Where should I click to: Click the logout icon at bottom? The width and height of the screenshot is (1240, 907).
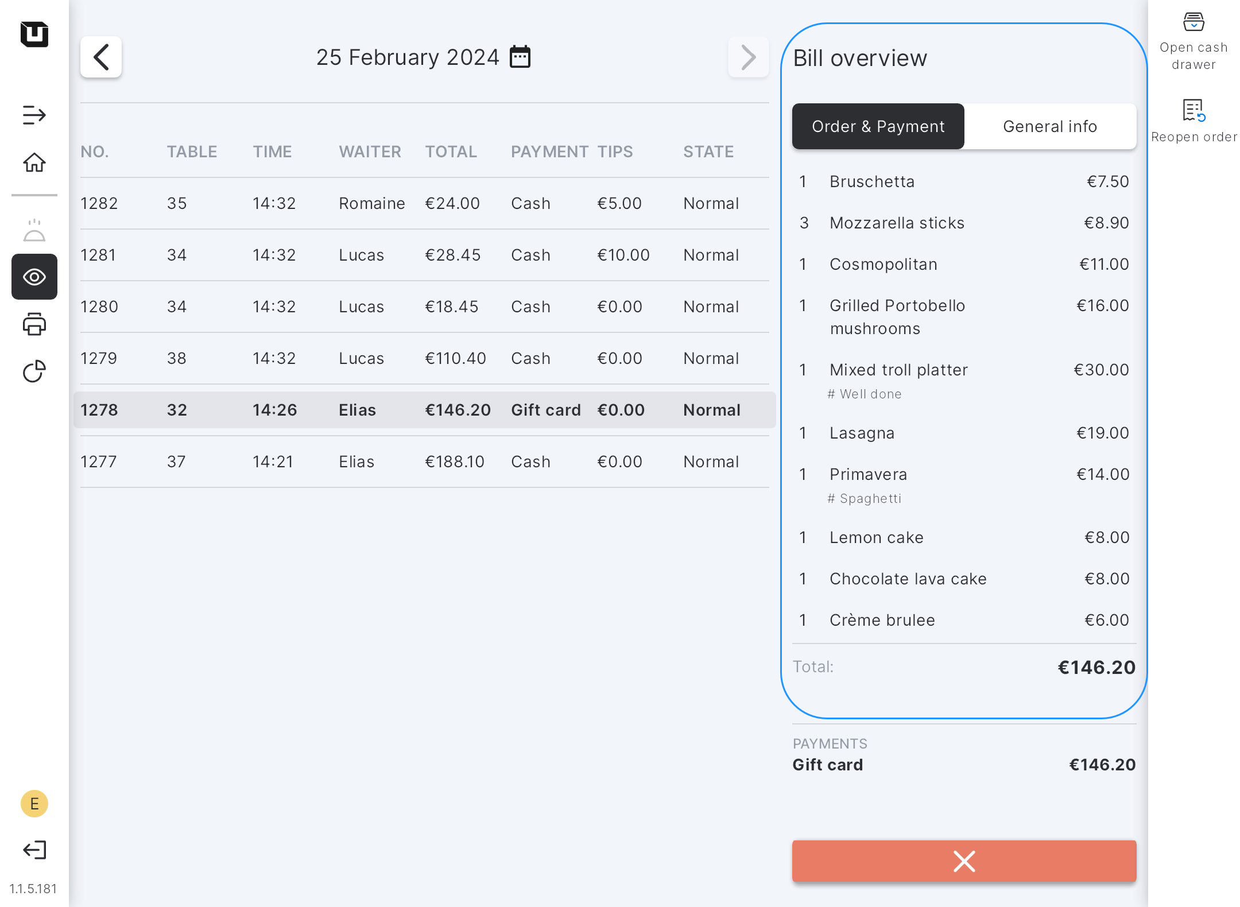tap(34, 850)
